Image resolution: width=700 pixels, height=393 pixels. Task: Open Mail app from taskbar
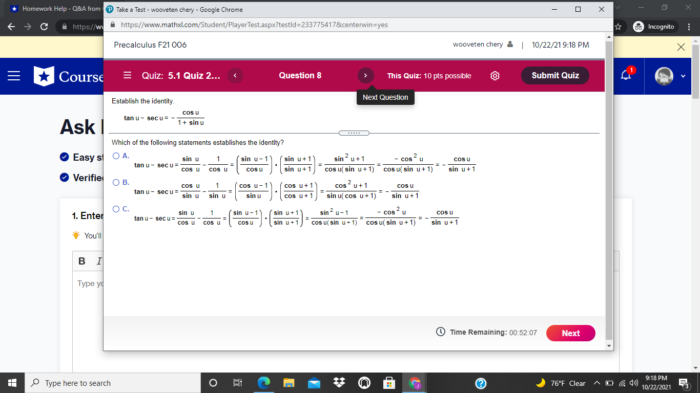click(314, 383)
